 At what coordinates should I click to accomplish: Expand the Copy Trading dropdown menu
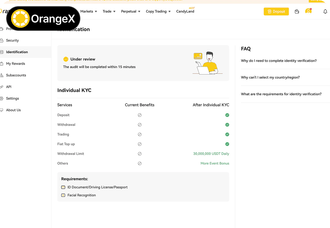point(158,11)
